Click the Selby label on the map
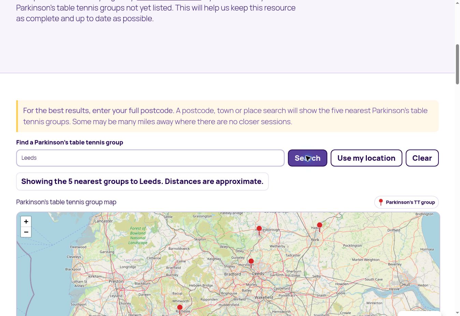 pos(316,276)
